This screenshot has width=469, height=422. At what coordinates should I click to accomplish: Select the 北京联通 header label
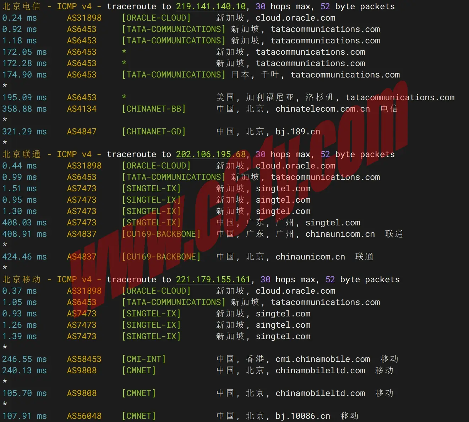click(21, 154)
